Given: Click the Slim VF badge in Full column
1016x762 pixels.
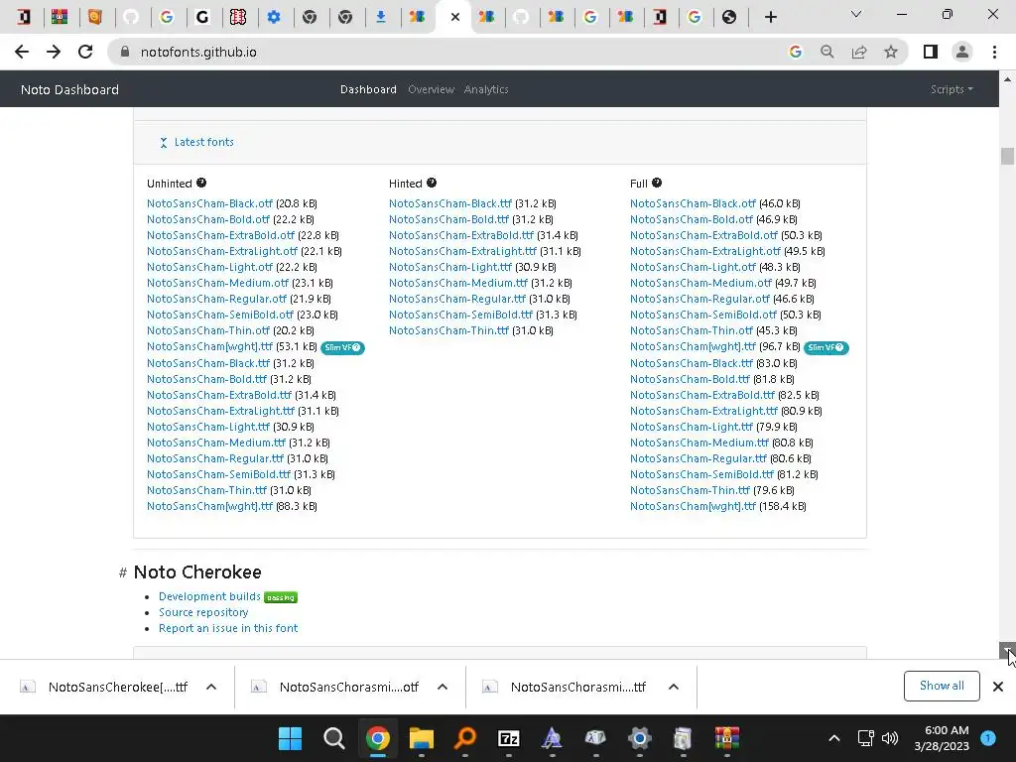Looking at the screenshot, I should tap(826, 348).
